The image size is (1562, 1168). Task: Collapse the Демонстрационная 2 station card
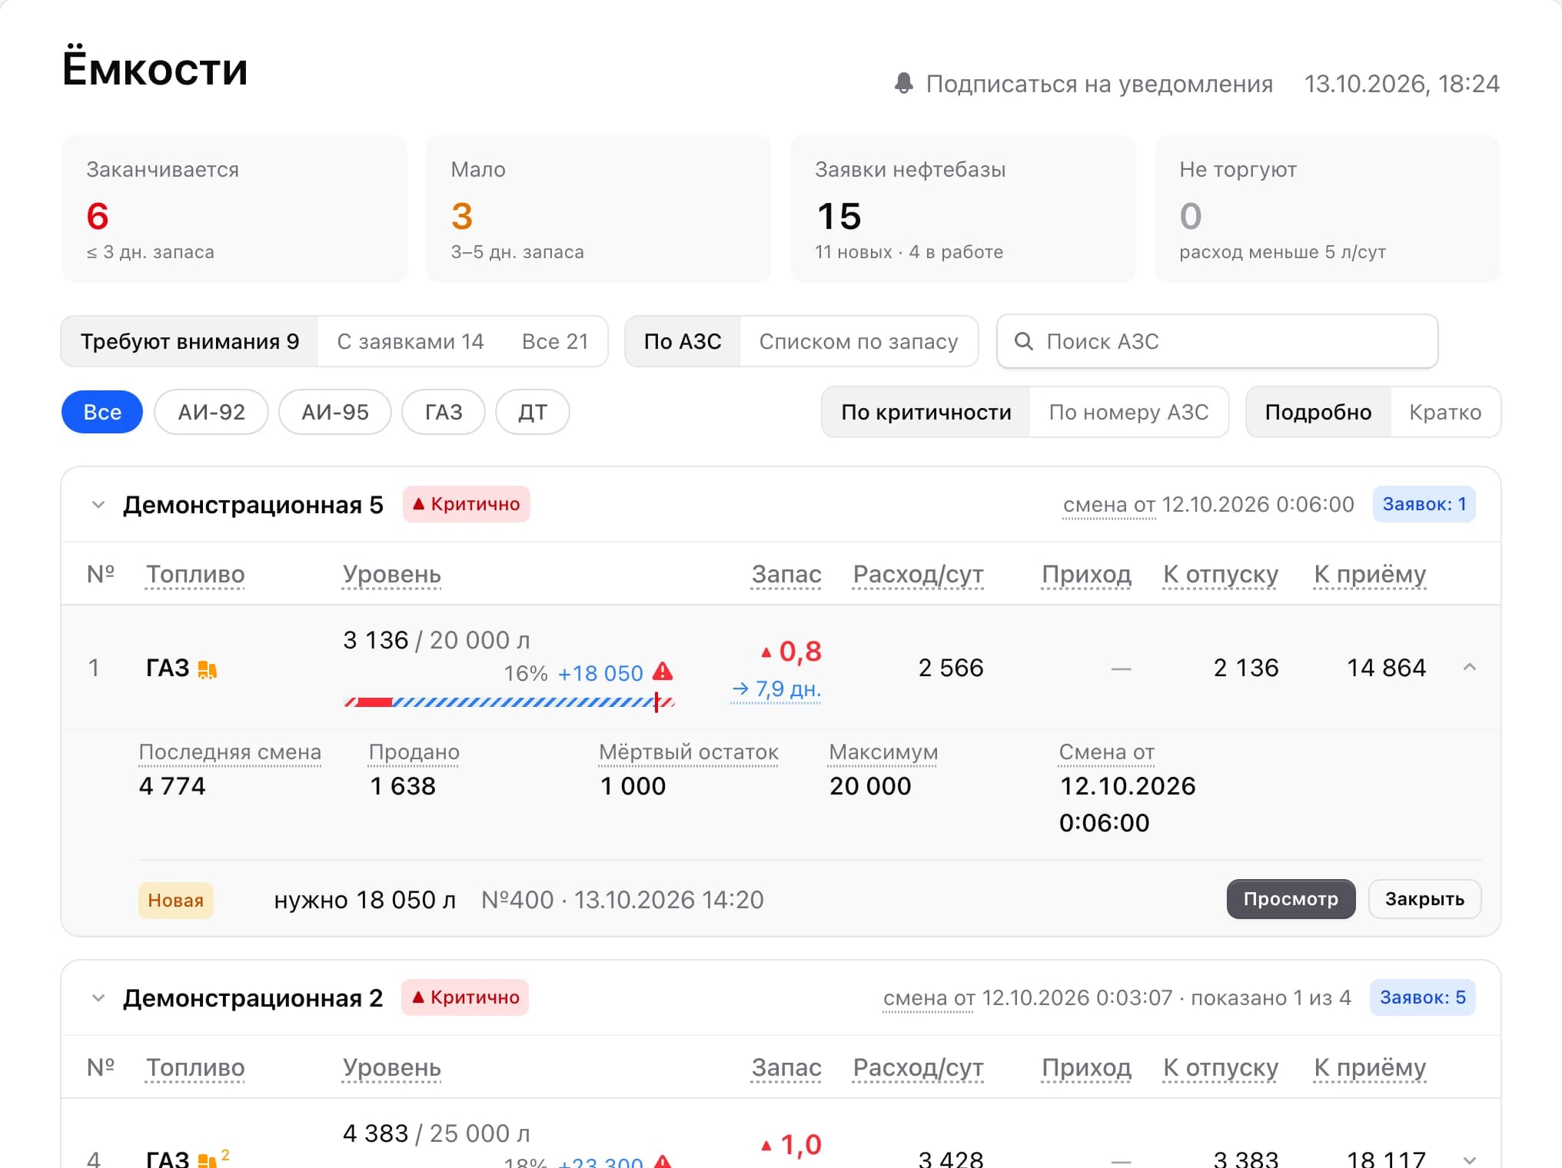click(x=98, y=998)
